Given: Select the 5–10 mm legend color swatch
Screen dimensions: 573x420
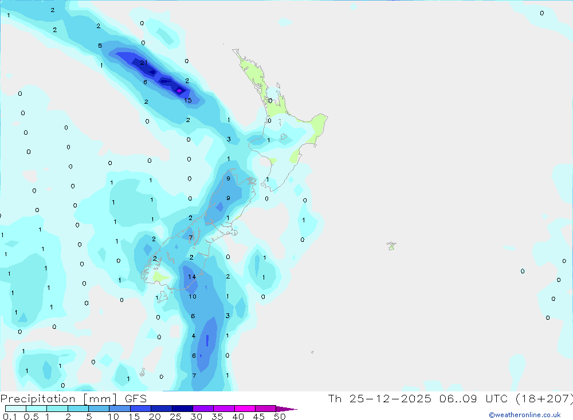Looking at the screenshot, I should pos(99,409).
